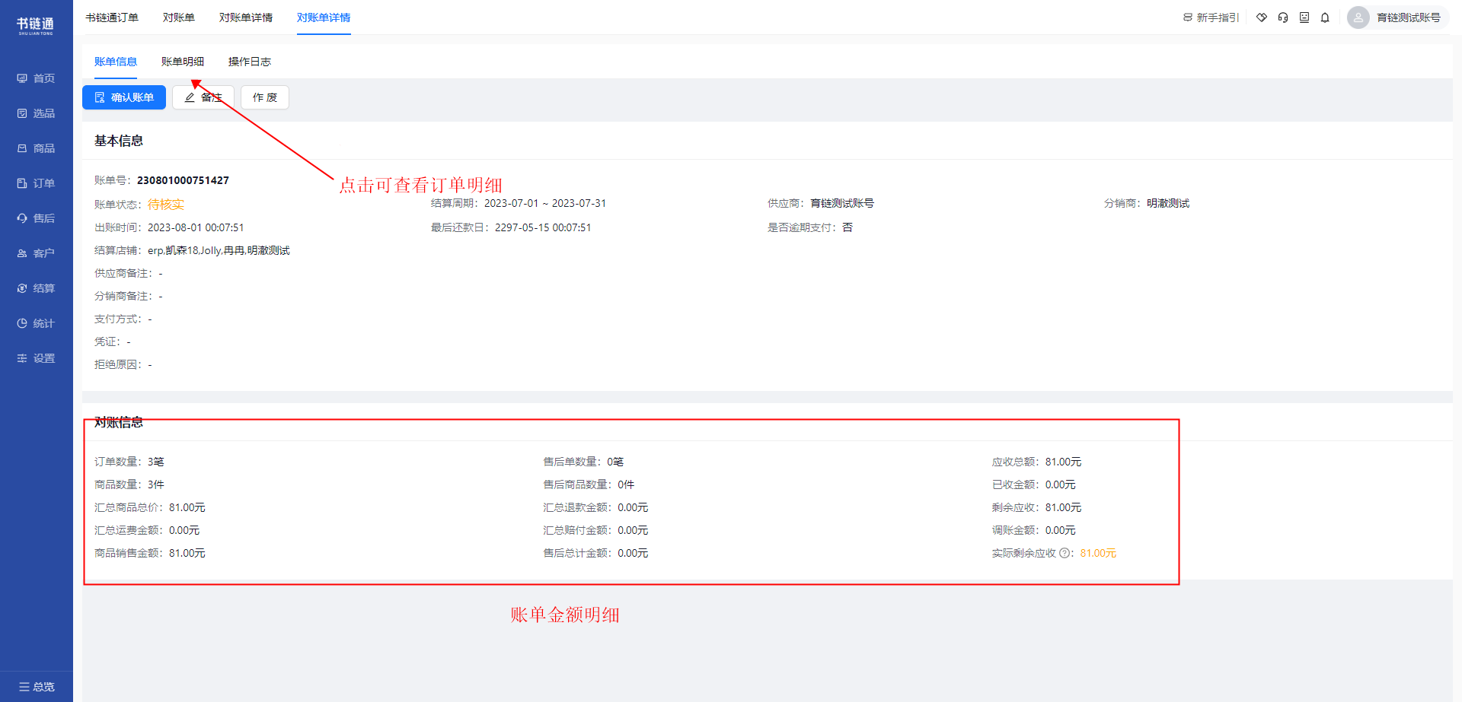Click bill number 230801000751427
The height and width of the screenshot is (702, 1462).
coord(183,180)
